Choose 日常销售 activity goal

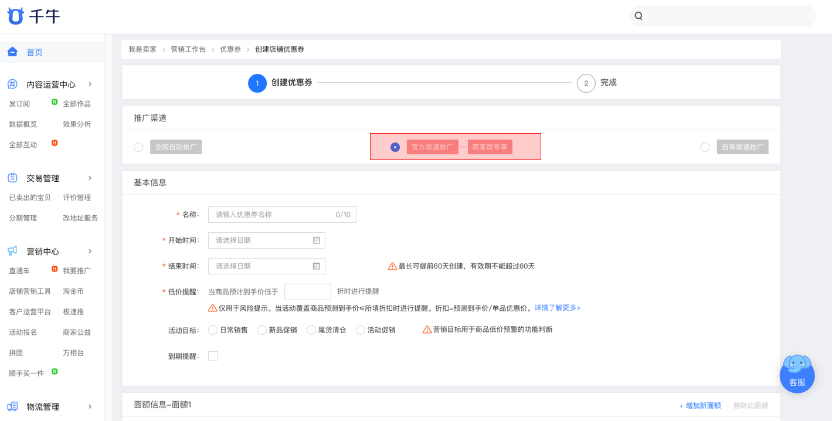(x=213, y=330)
